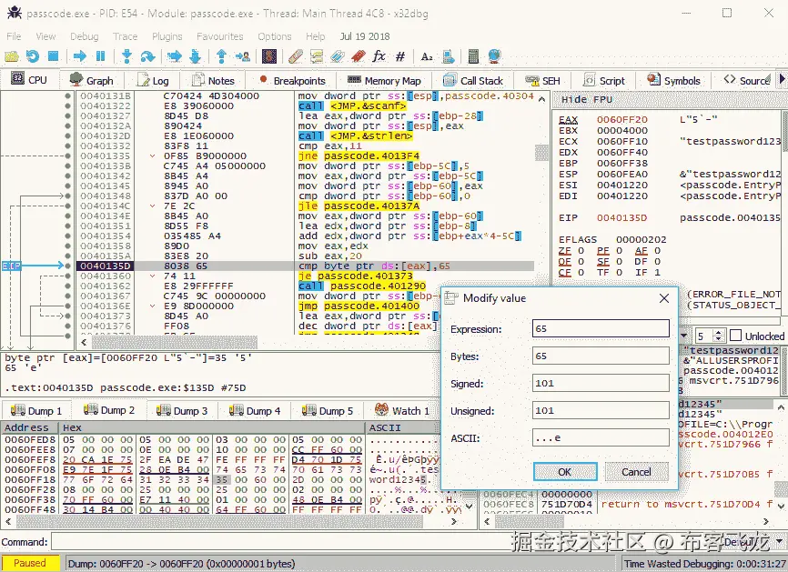788x572 pixels.
Task: Trace into toolbar icon
Action: point(175,56)
